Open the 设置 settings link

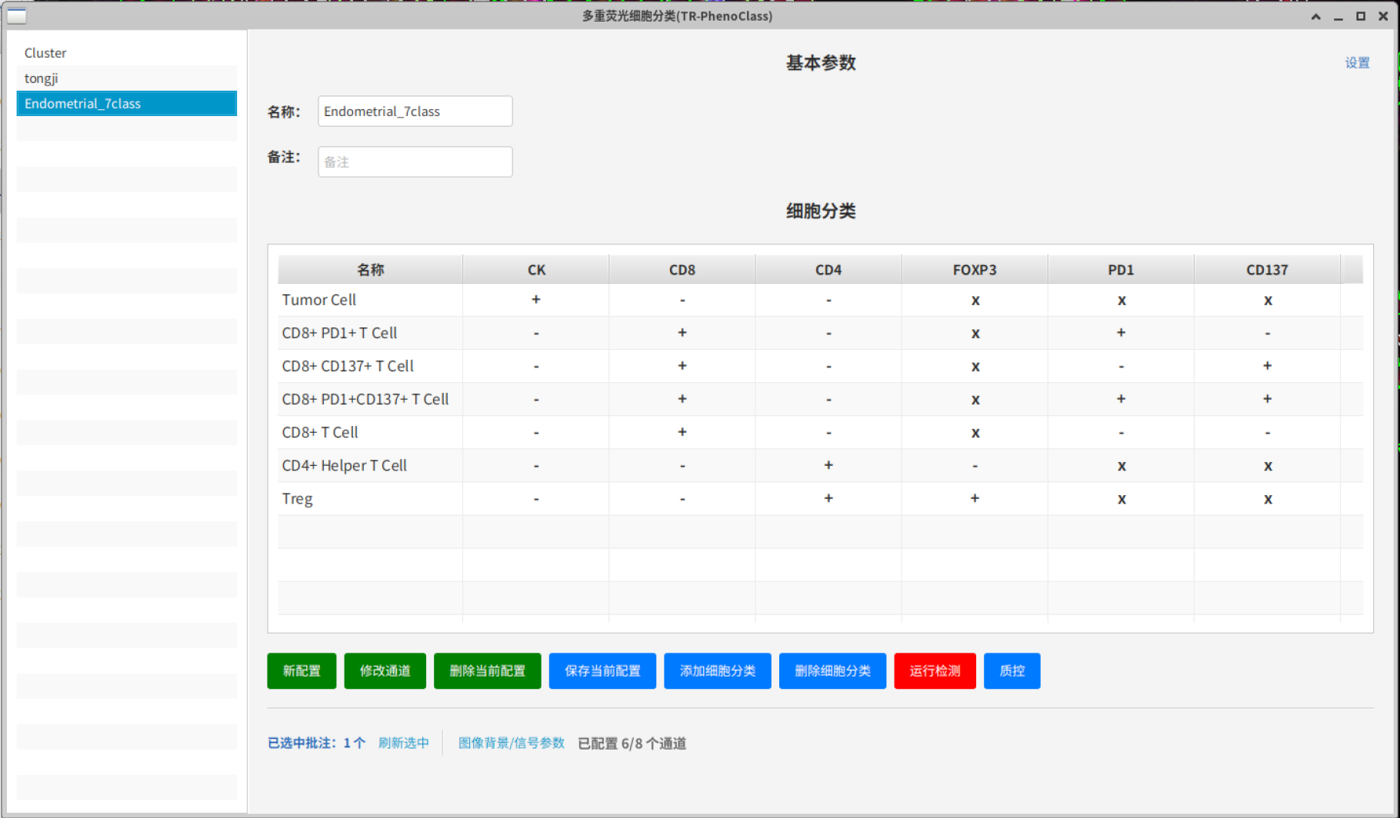pyautogui.click(x=1357, y=63)
